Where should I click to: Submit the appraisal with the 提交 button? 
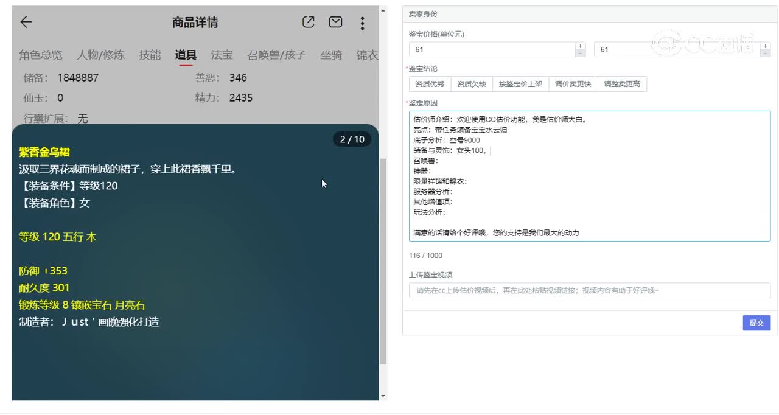(x=756, y=323)
